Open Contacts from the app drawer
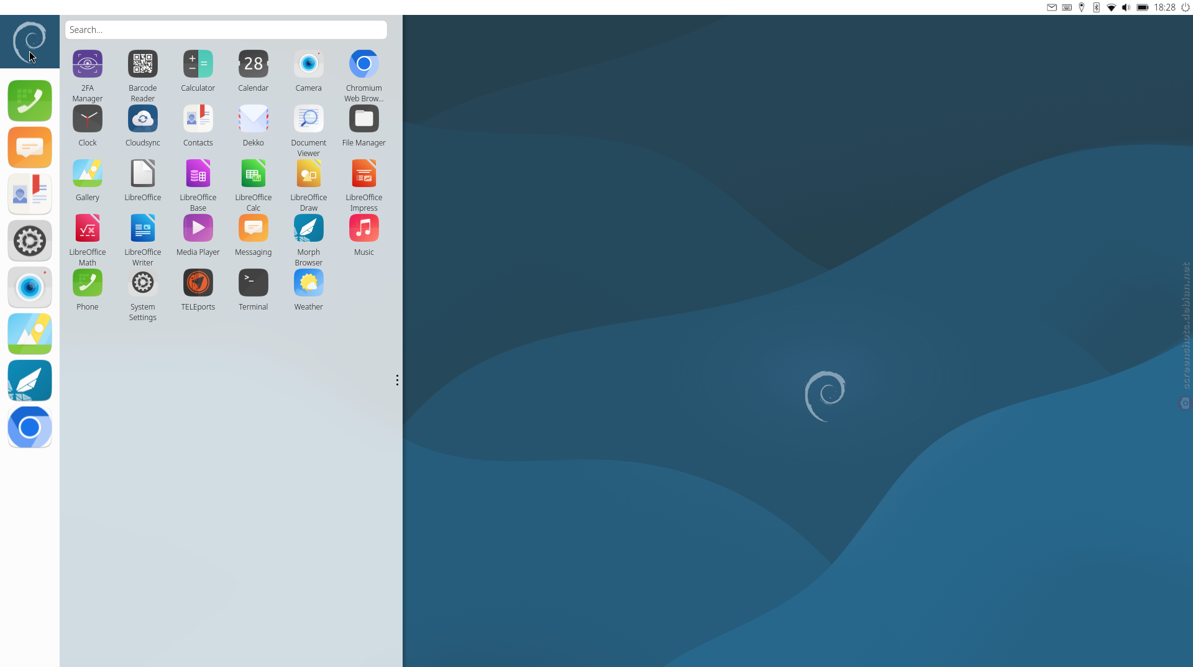Image resolution: width=1193 pixels, height=667 pixels. [198, 119]
